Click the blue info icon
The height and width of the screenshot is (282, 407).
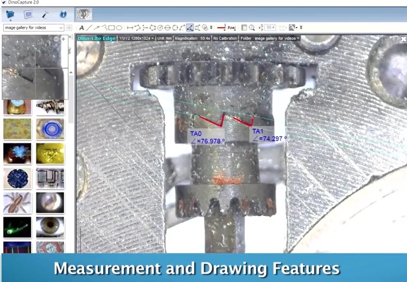[x=63, y=14]
